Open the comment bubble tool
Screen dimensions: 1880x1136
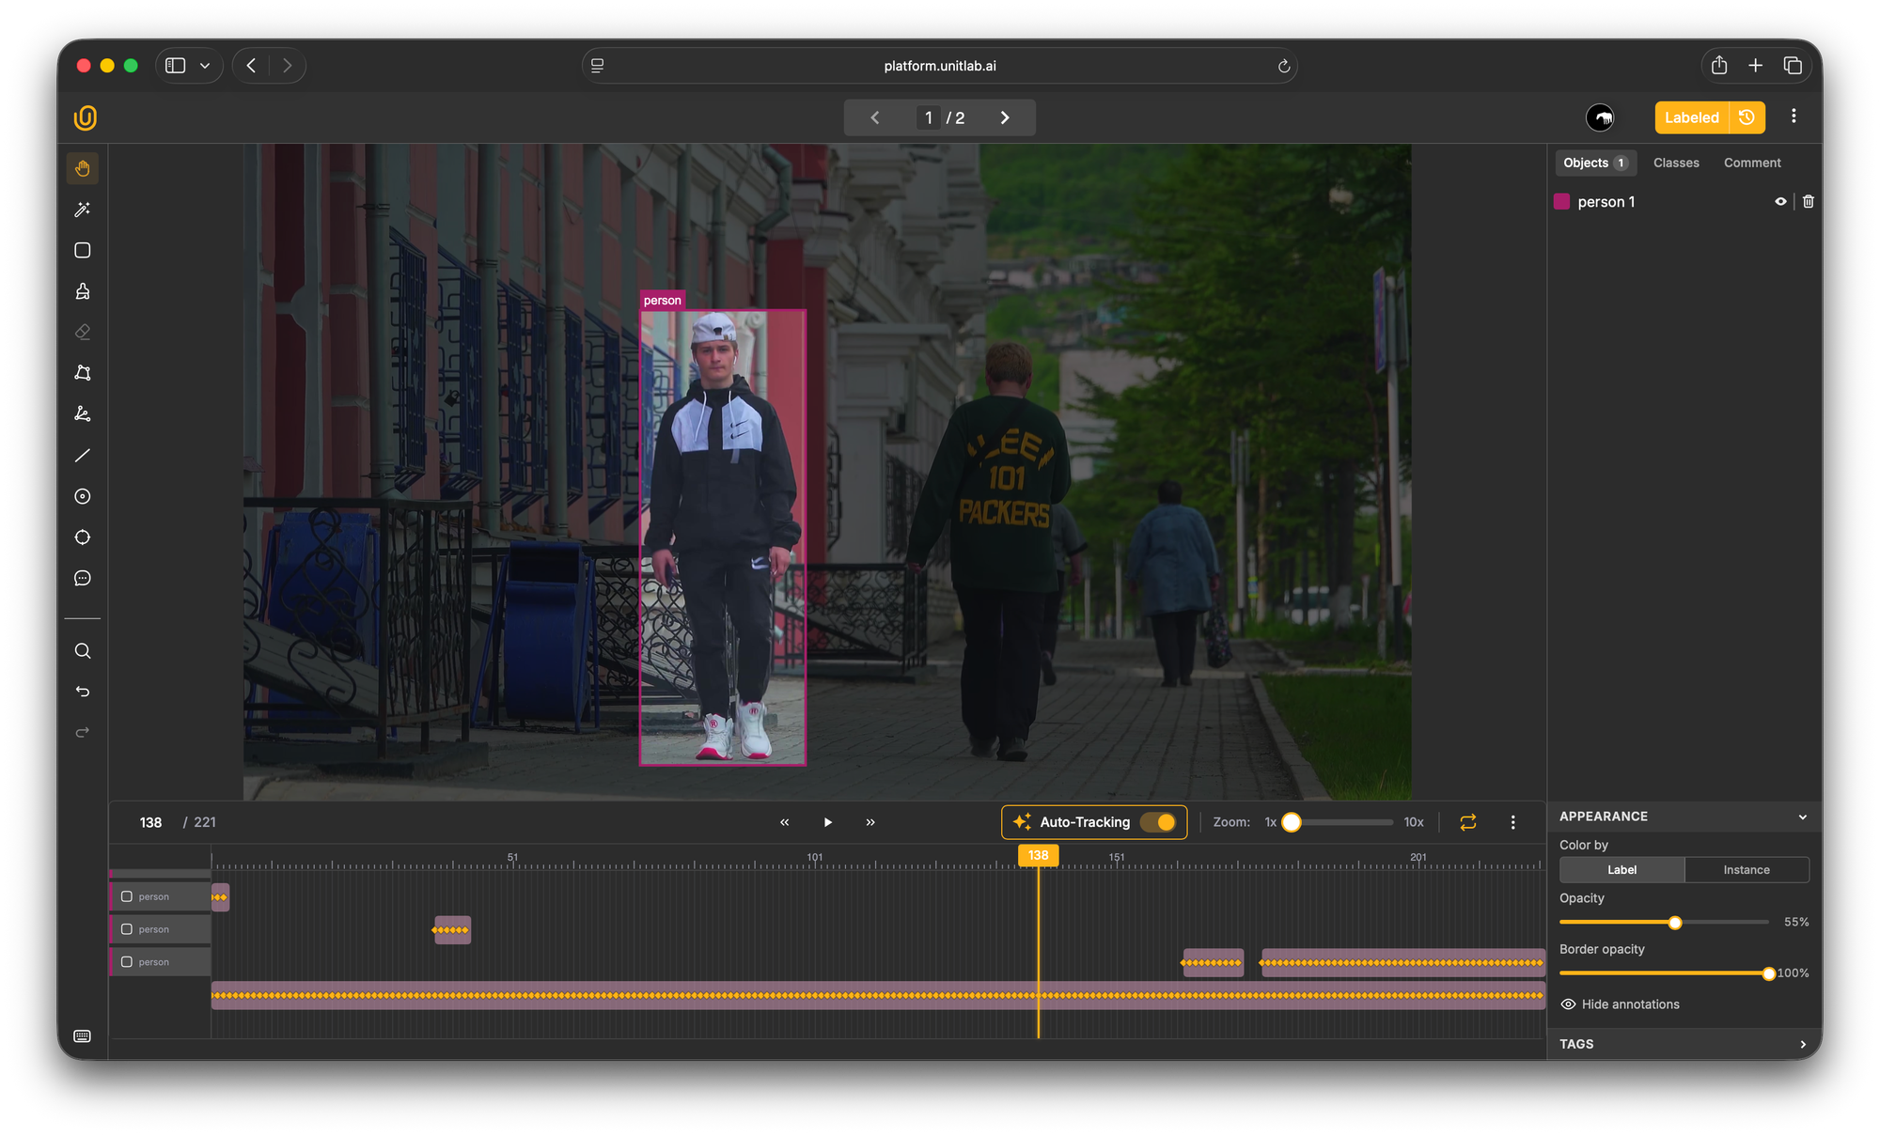click(83, 578)
